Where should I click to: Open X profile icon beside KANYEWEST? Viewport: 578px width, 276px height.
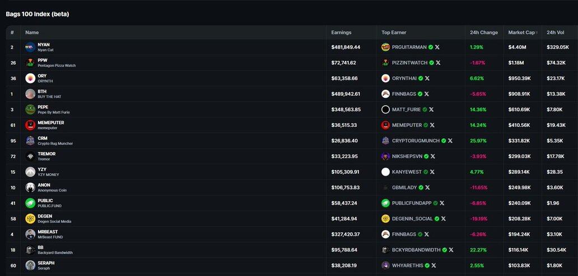(432, 172)
